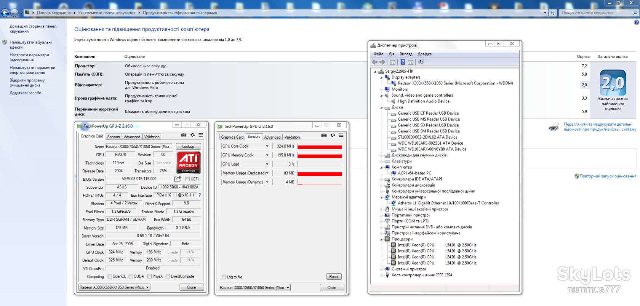640x306 pixels.
Task: Enable the Log to file checkbox
Action: (224, 277)
